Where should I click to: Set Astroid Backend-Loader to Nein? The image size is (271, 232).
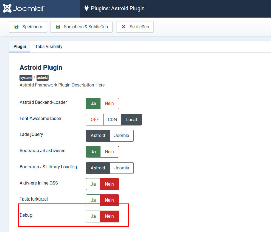click(x=109, y=103)
